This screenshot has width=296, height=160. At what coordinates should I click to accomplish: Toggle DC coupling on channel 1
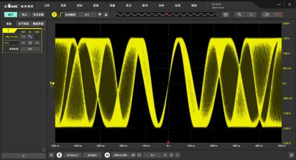30,32
